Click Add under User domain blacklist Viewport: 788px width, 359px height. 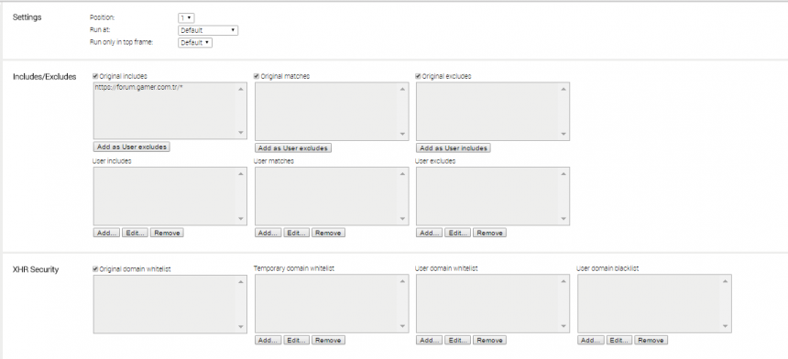tap(591, 341)
